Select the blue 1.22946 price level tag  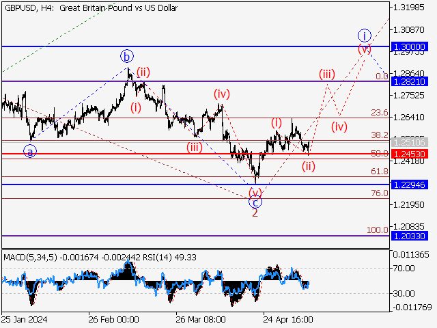410,184
